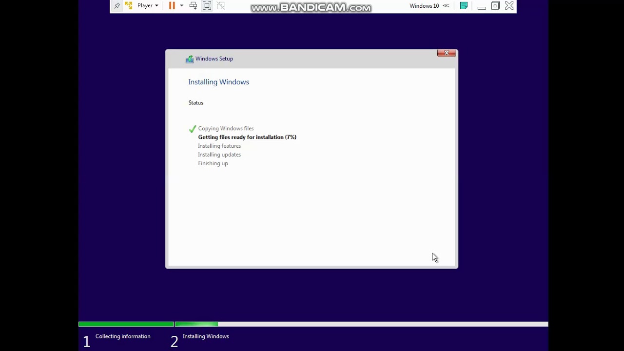The height and width of the screenshot is (351, 624).
Task: Click the 'Status' label
Action: click(x=196, y=103)
